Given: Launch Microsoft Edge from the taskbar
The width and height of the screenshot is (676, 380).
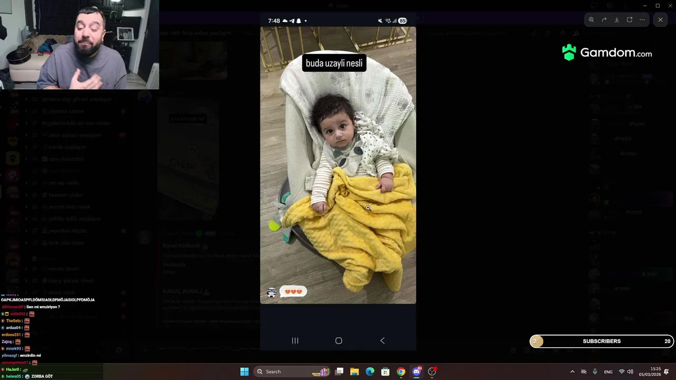Looking at the screenshot, I should coord(370,372).
